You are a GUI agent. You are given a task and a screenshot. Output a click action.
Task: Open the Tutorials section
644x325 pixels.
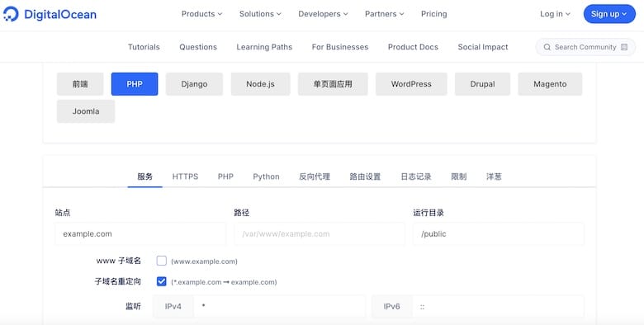144,47
